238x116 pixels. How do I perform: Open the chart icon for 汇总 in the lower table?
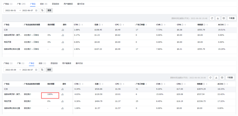[62, 89]
